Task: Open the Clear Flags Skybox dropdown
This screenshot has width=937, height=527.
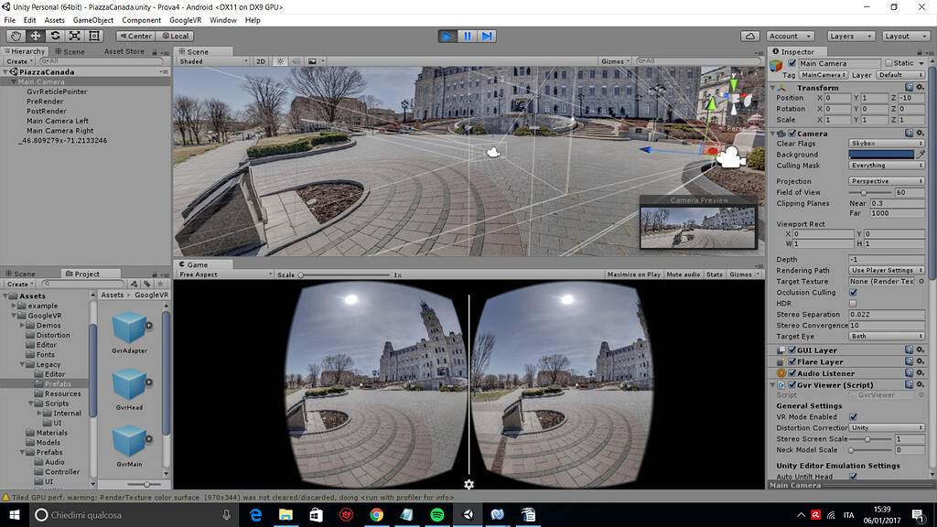Action: pyautogui.click(x=886, y=143)
